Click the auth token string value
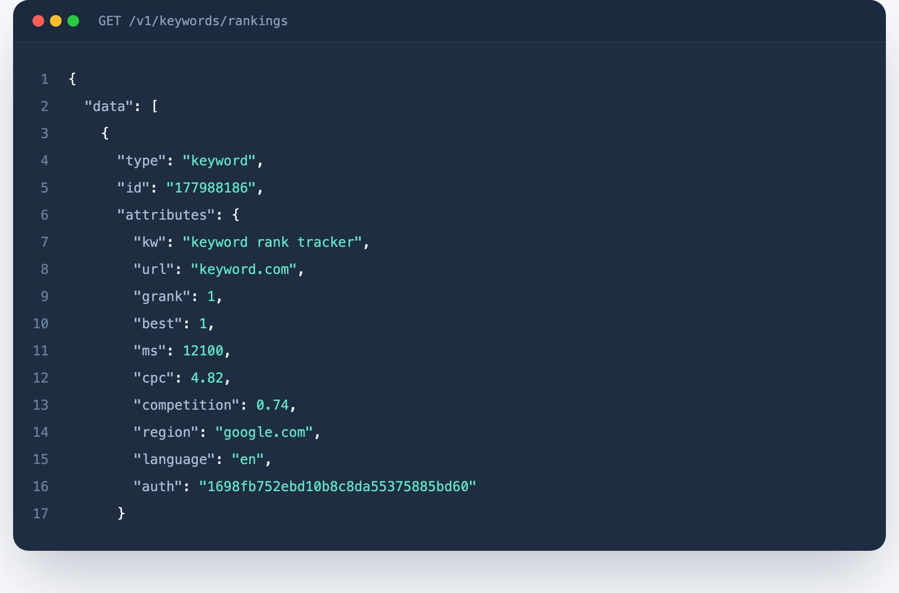Image resolution: width=899 pixels, height=593 pixels. 337,486
